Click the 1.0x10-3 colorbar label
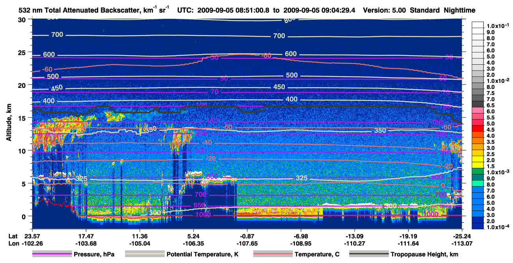Image resolution: width=513 pixels, height=263 pixels. 497,172
